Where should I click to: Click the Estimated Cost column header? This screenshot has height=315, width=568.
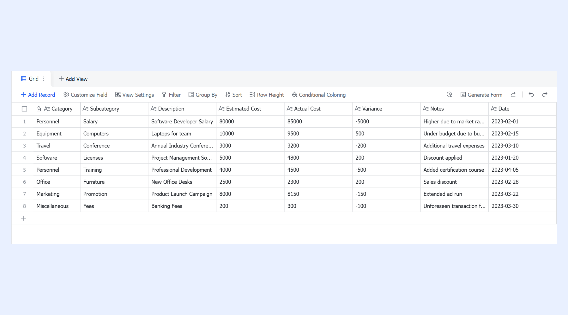point(250,109)
